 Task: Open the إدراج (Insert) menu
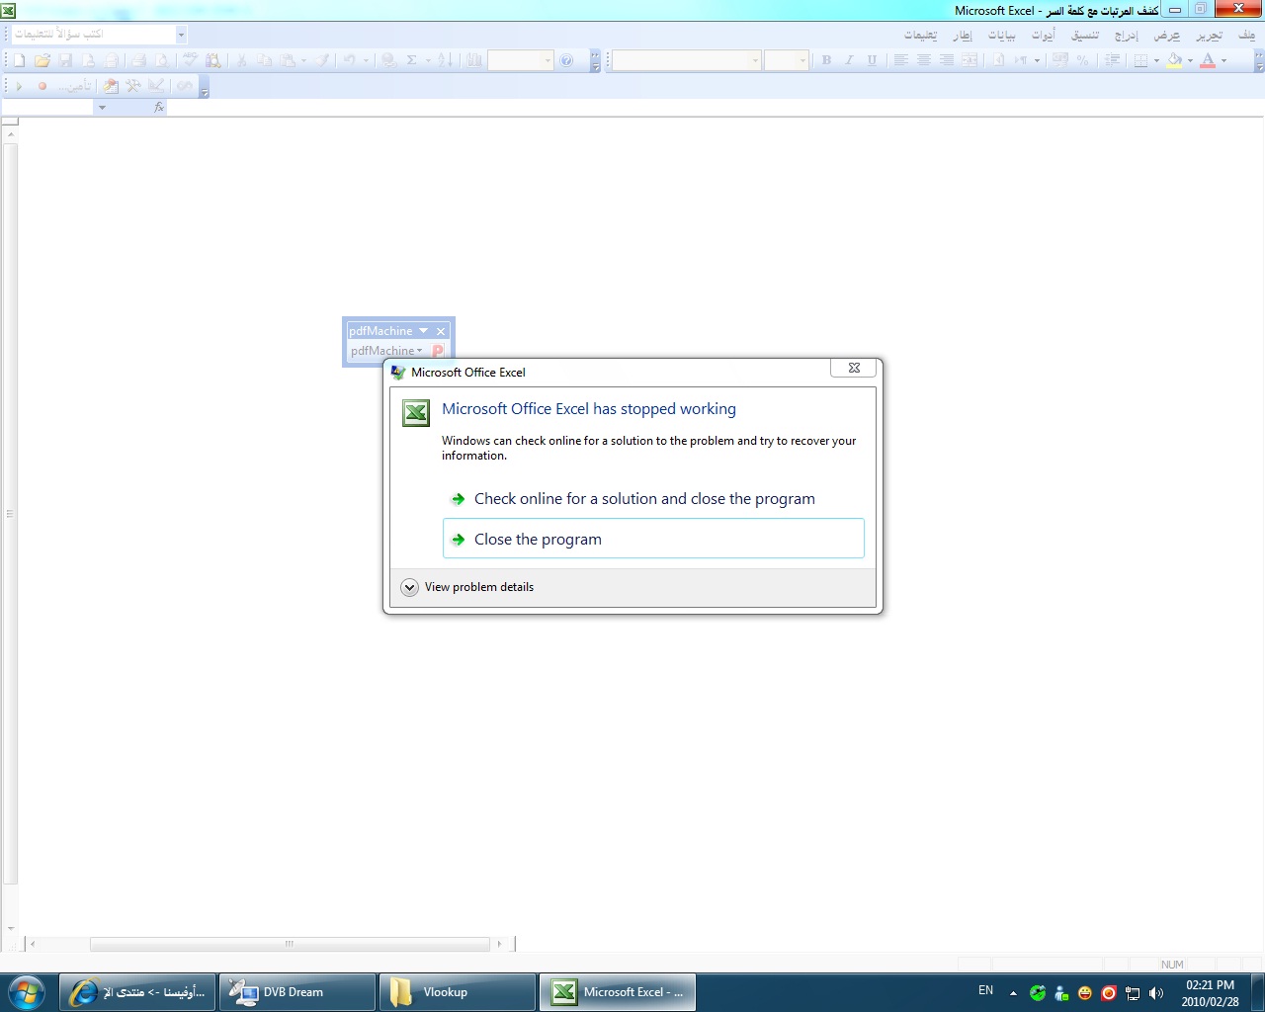(x=1127, y=35)
